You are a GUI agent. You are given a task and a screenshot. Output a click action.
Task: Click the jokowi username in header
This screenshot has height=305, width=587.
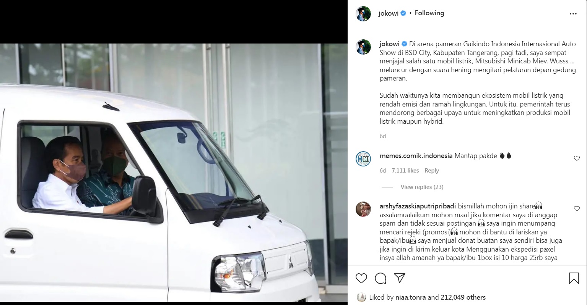tap(388, 13)
